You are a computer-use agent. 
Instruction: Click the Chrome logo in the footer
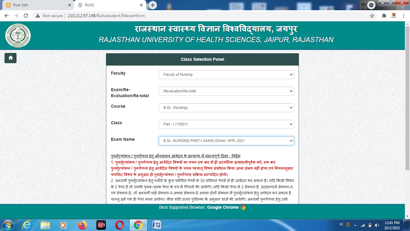point(243,207)
